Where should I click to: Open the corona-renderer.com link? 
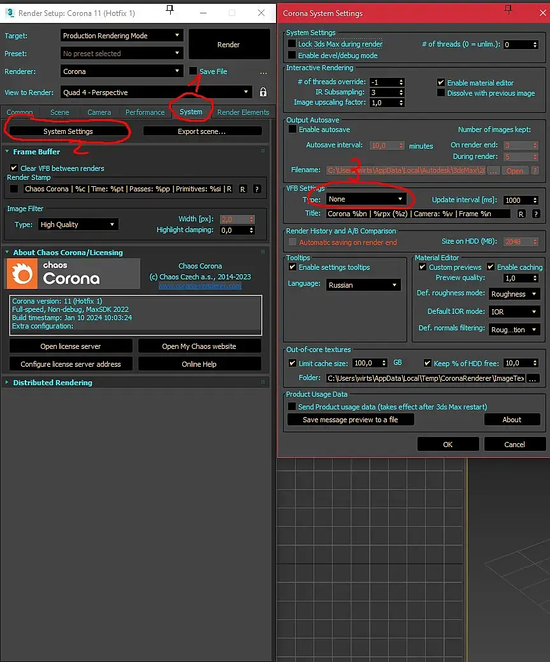click(x=200, y=286)
